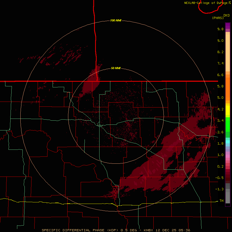Click the 6.6 scale value
Screen dimensions: 232x232
220,75
